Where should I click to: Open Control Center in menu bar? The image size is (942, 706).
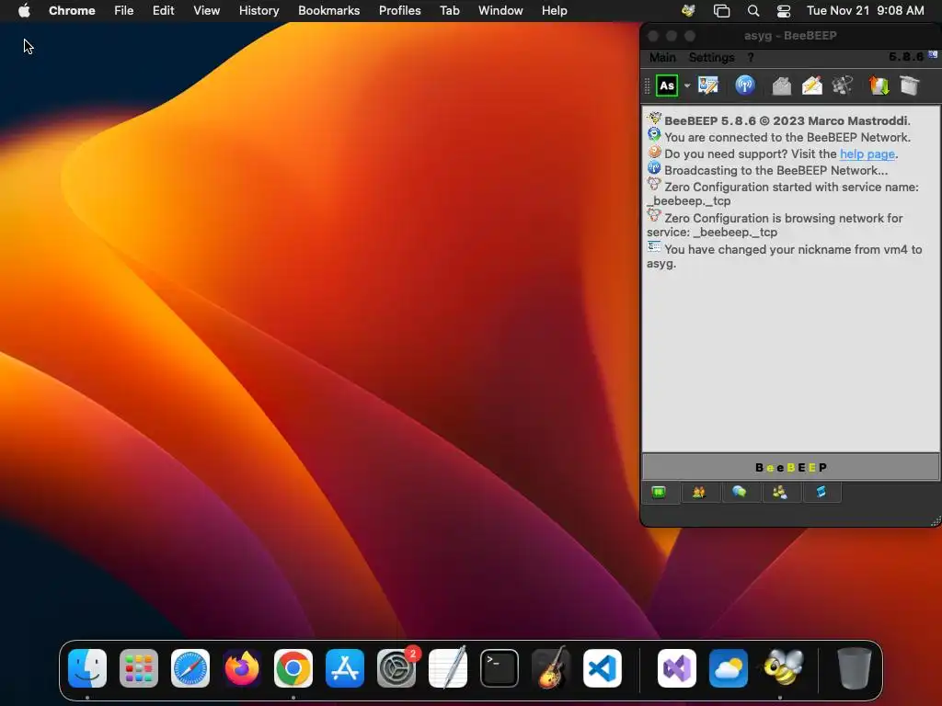click(x=784, y=10)
